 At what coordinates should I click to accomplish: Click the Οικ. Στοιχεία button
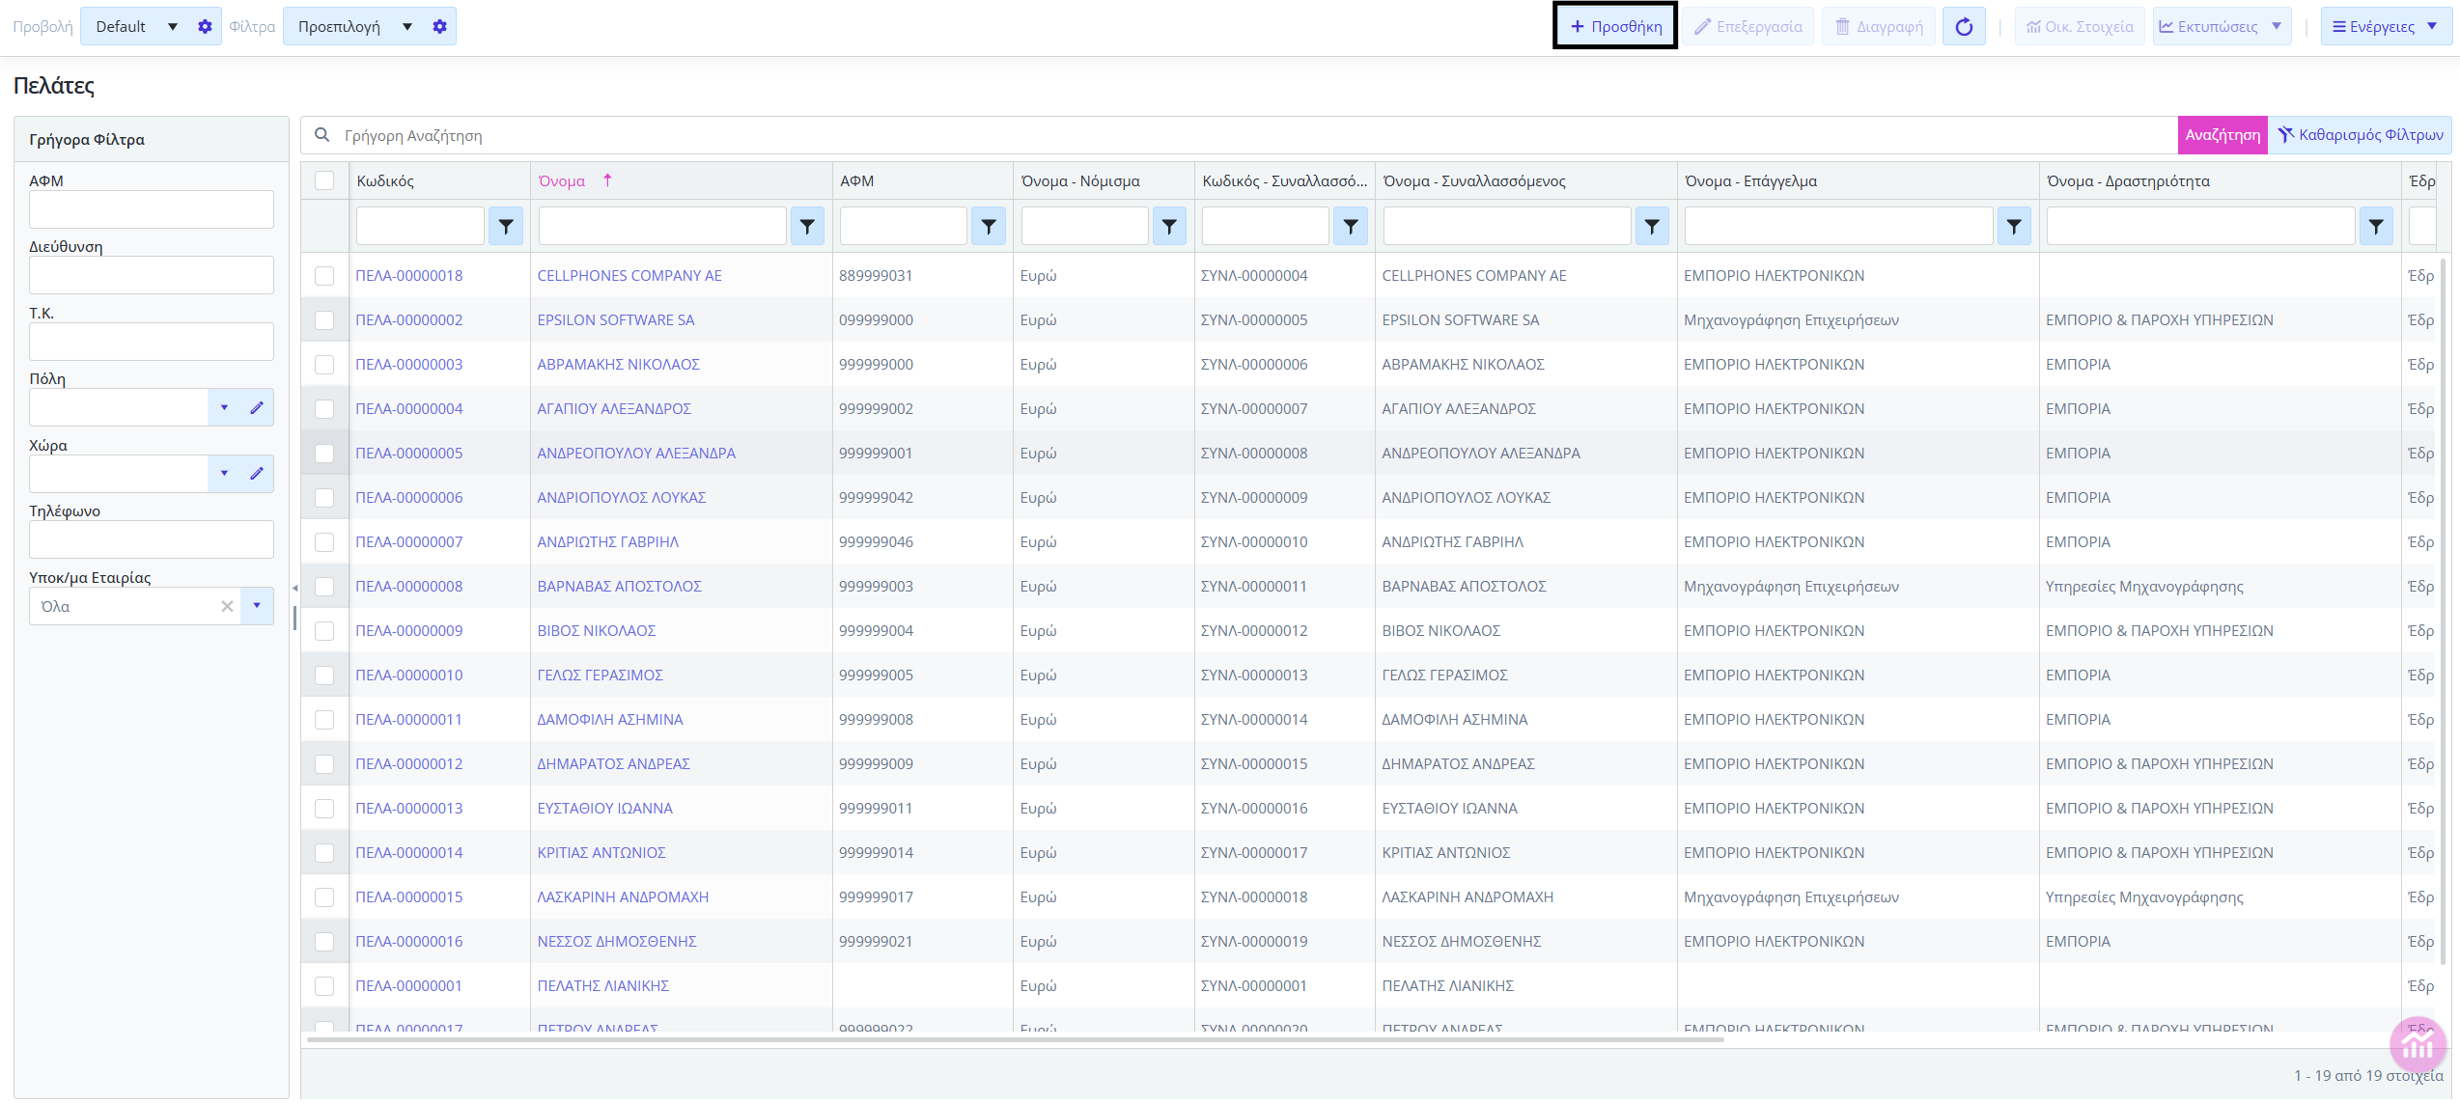(x=2080, y=27)
